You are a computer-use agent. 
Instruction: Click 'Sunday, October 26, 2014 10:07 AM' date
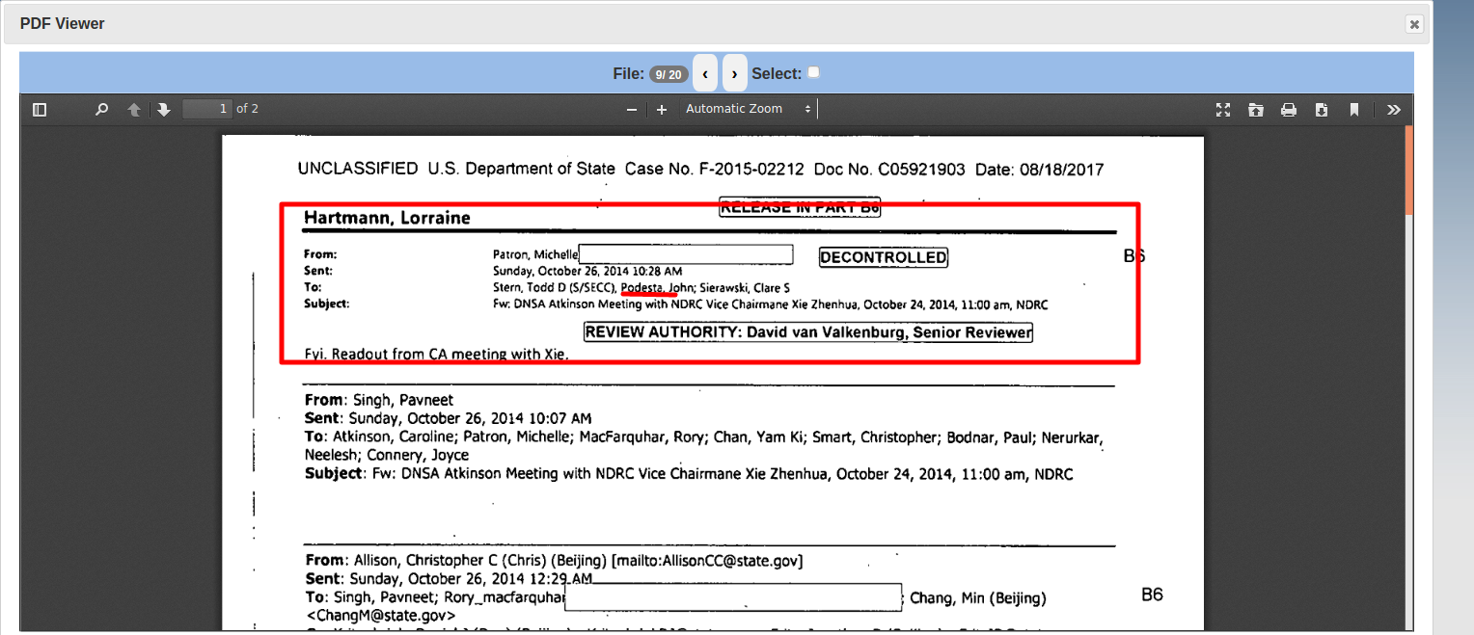pyautogui.click(x=470, y=419)
